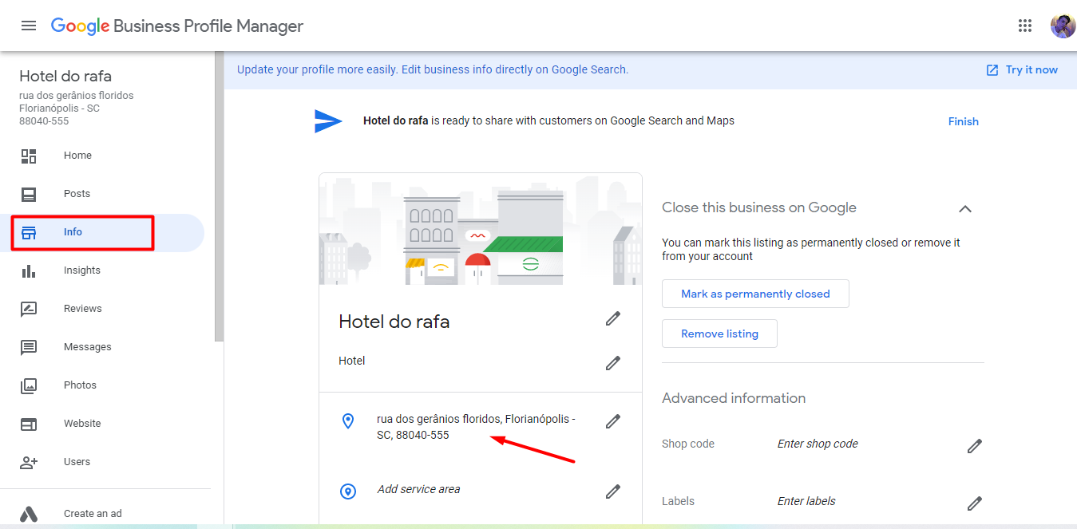Screen dimensions: 1077x529
Task: Edit the Labels field pencil
Action: 975,503
